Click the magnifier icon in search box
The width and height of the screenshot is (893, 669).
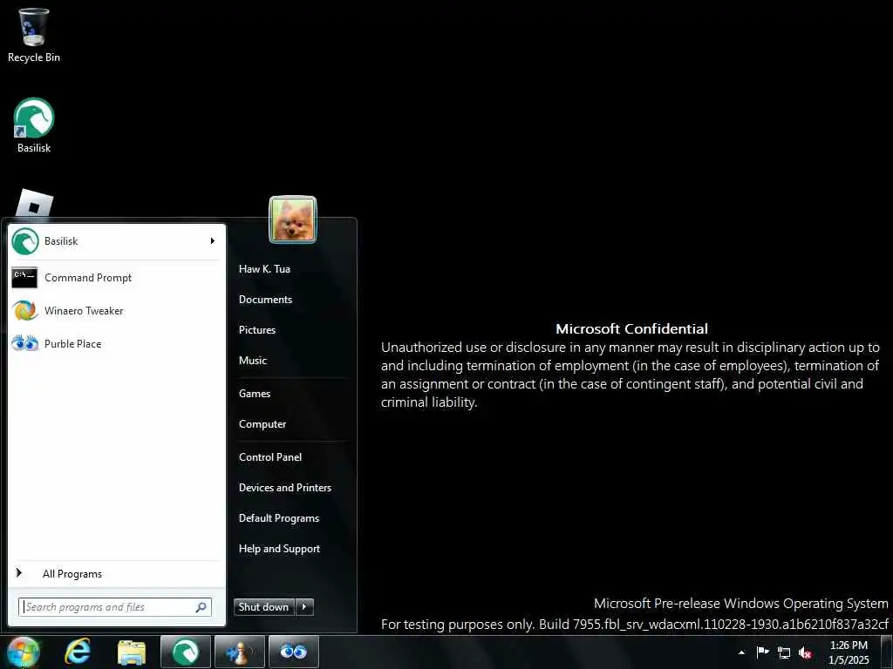pos(201,607)
